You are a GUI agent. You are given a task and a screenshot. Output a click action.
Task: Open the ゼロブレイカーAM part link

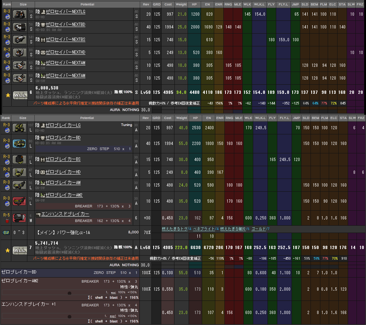point(63,183)
